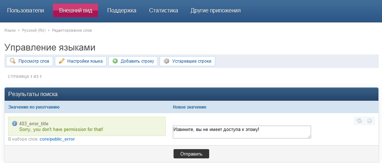Go to Языки breadcrumb link

[x=10, y=30]
